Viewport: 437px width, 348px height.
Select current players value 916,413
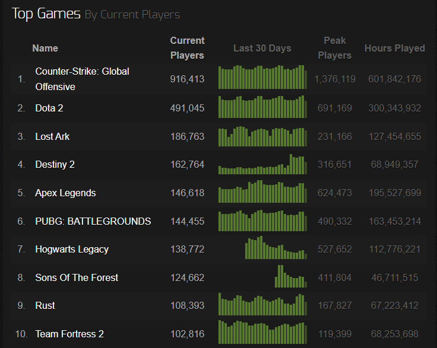tap(187, 79)
